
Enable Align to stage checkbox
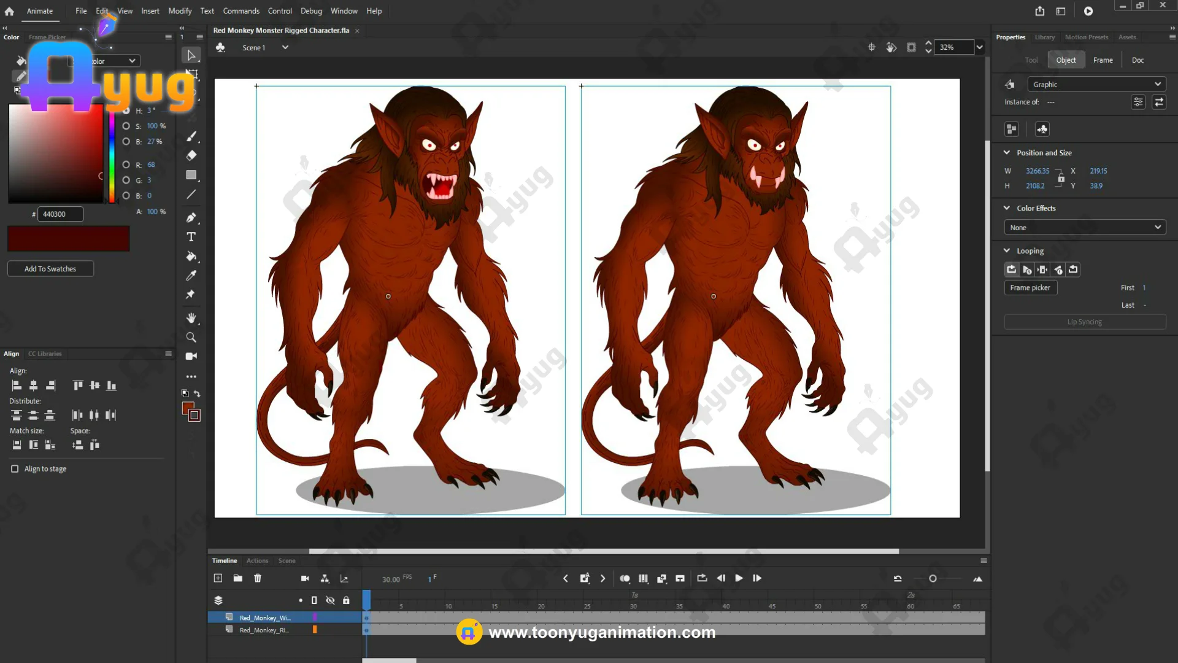click(15, 469)
